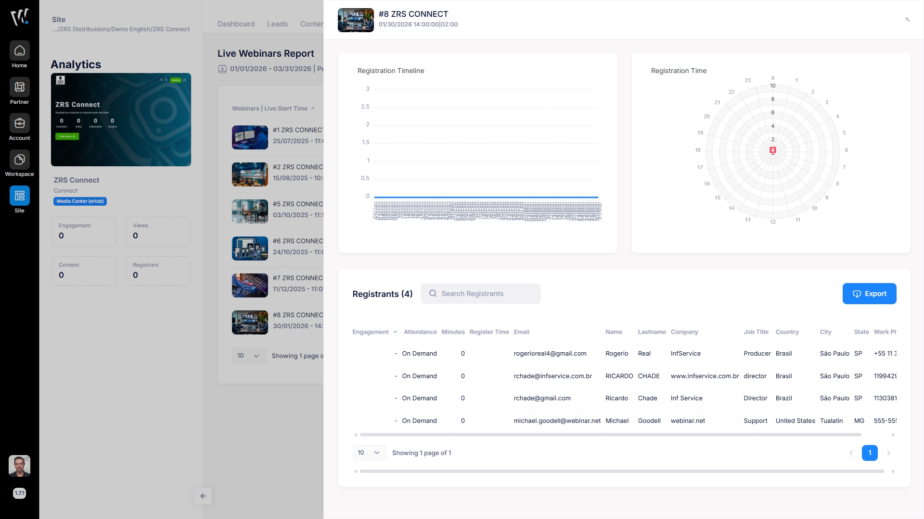Sort by Register Time column header
This screenshot has height=519, width=924.
click(x=489, y=332)
